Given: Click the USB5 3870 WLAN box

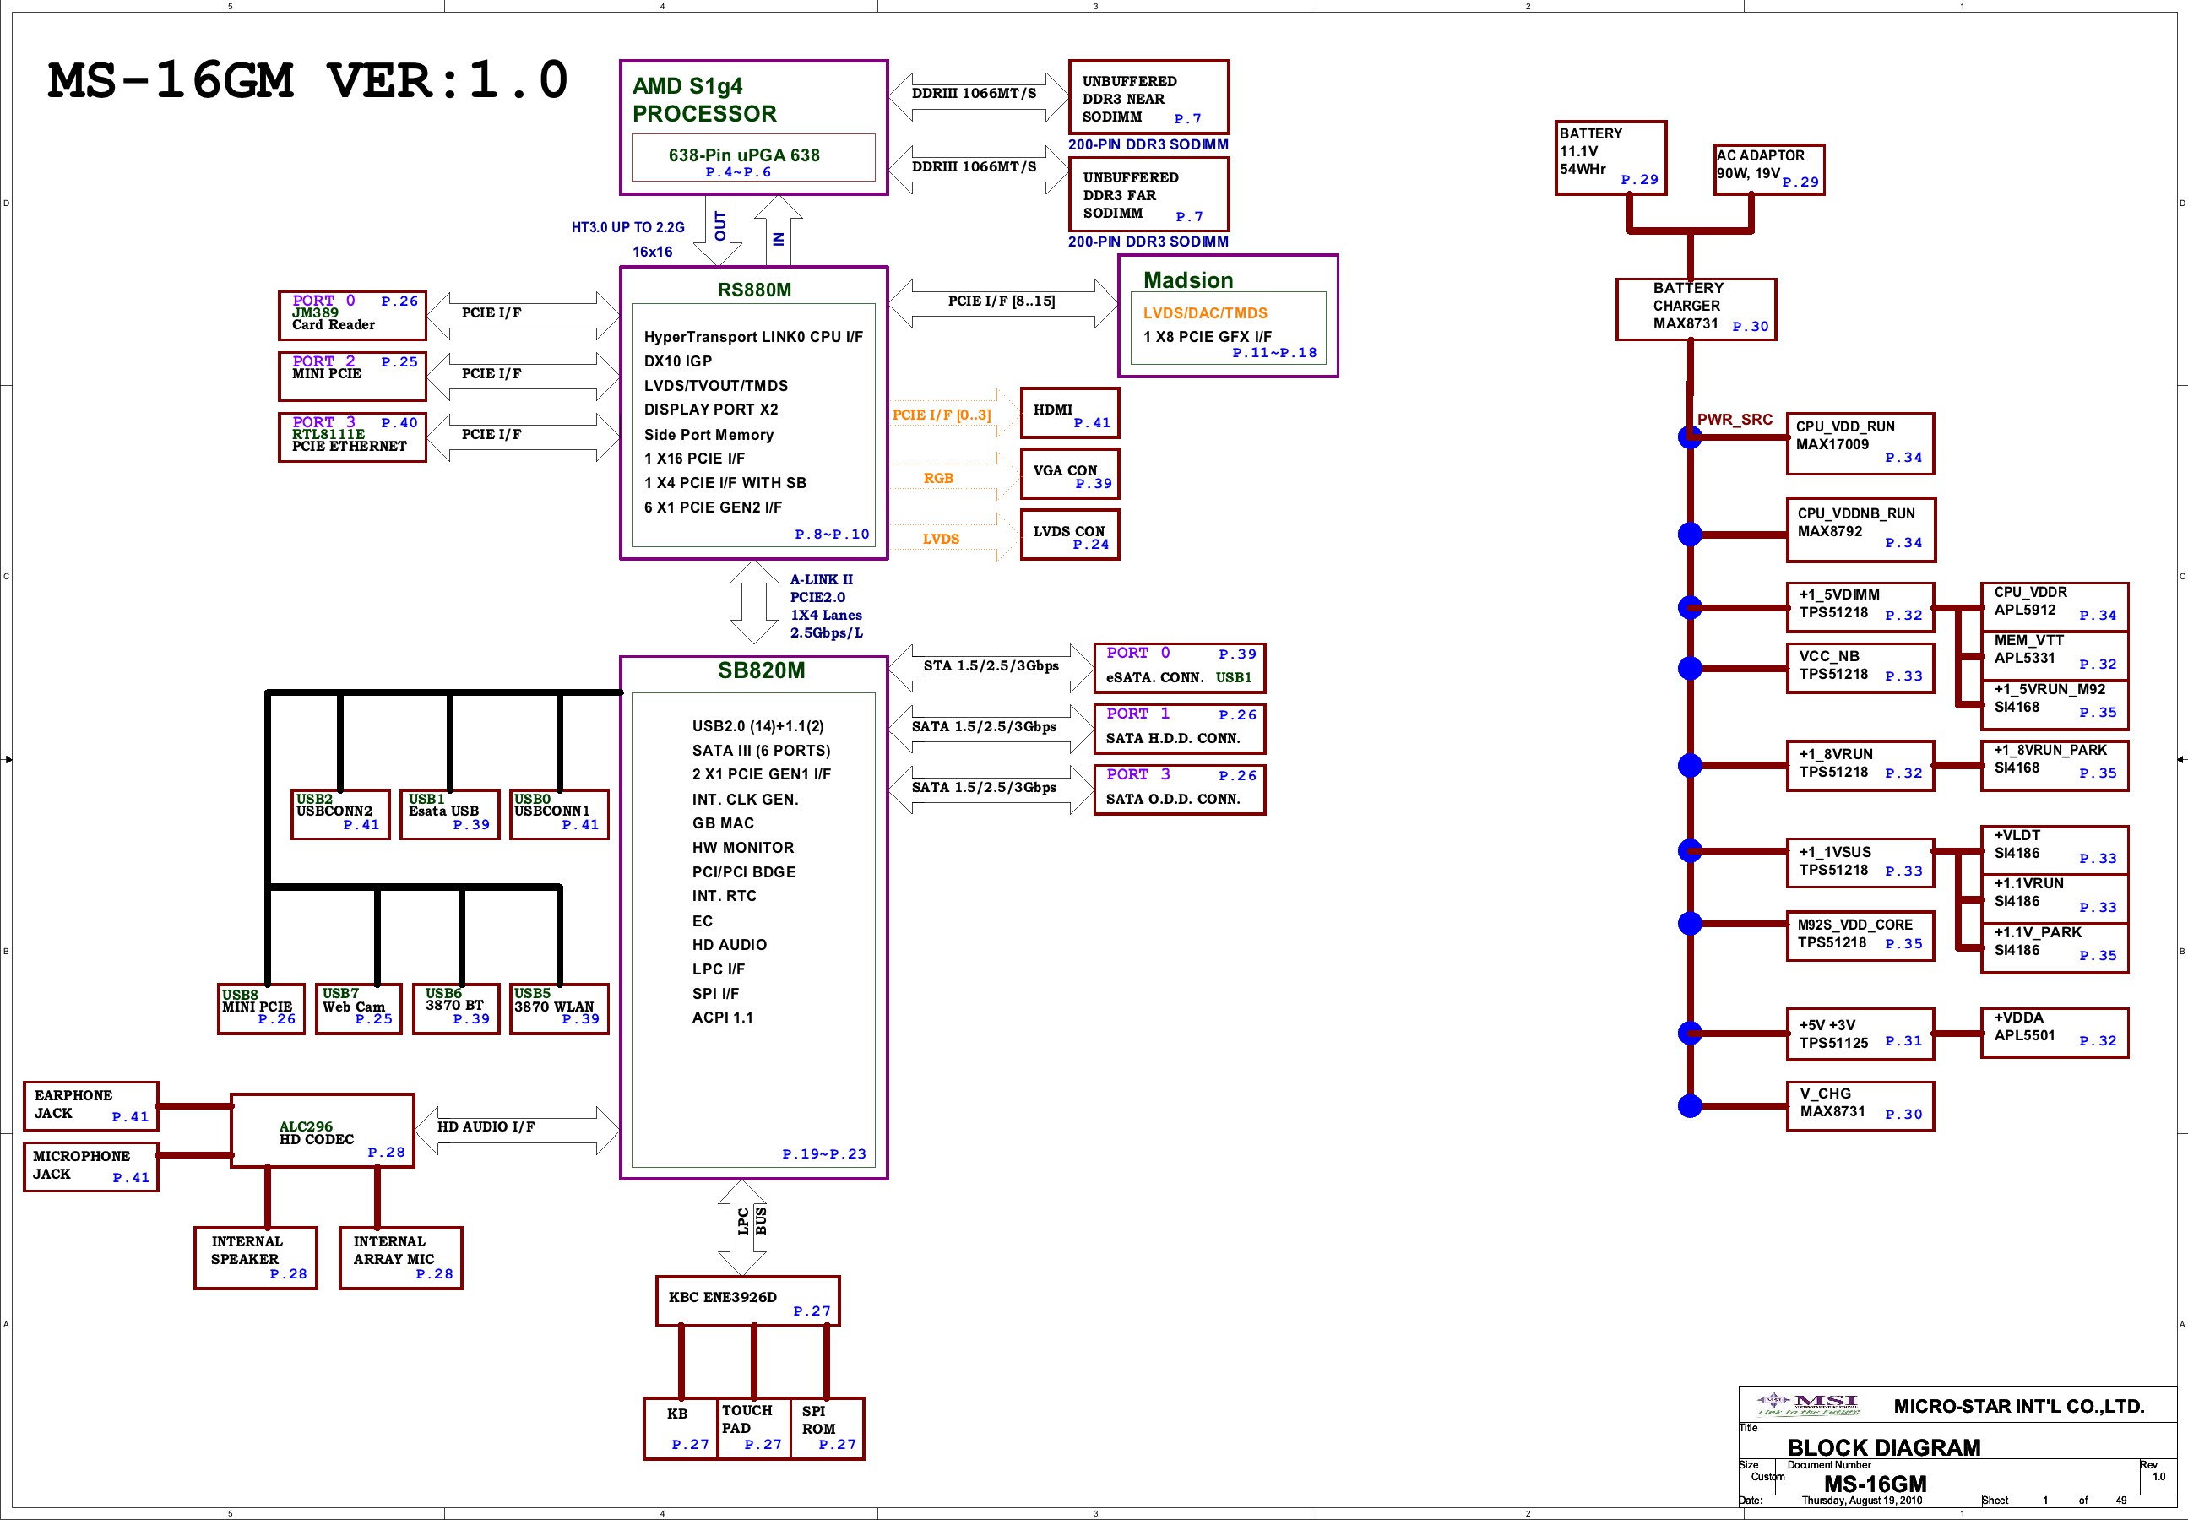Looking at the screenshot, I should pos(559,1009).
